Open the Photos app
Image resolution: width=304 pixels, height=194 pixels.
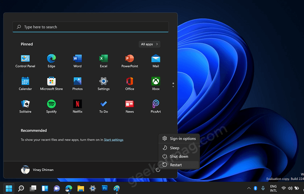pos(78,84)
